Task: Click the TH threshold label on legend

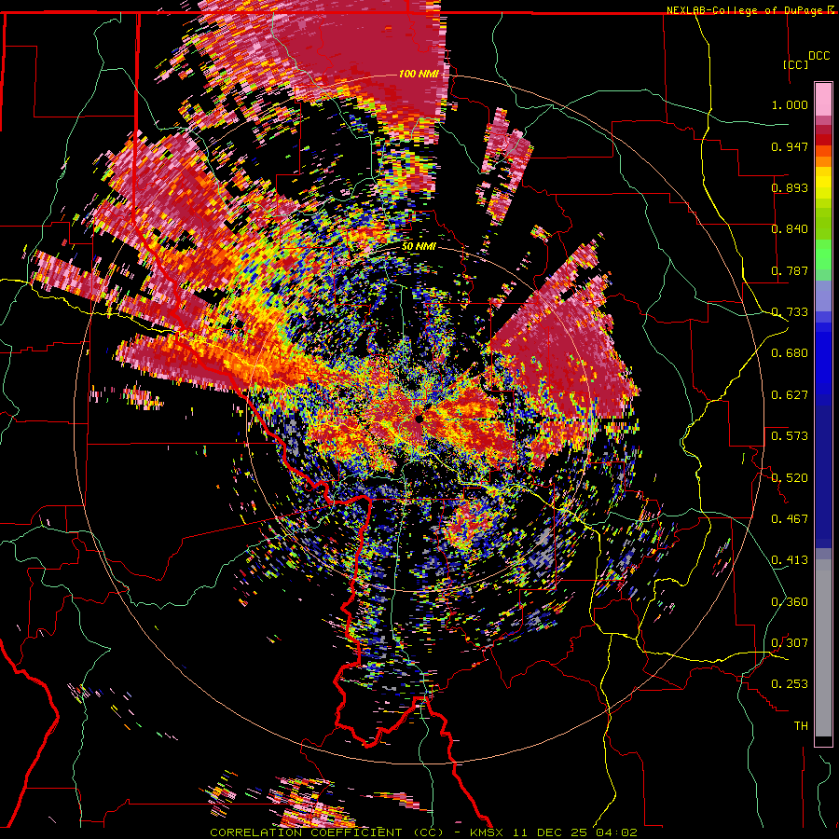Action: [x=801, y=725]
